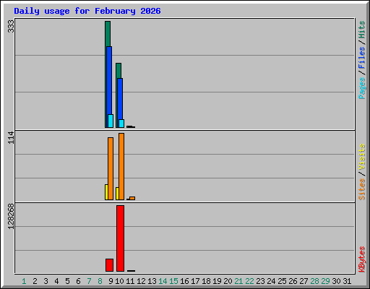
Task: Click the day 10 orange Sites bar
Action: click(121, 166)
